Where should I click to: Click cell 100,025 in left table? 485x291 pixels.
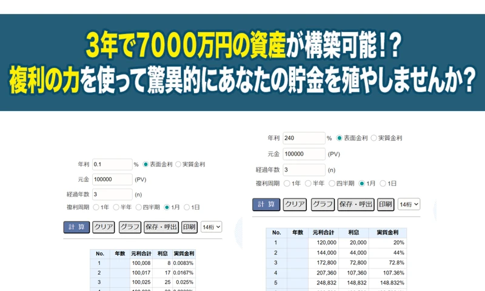pos(141,282)
